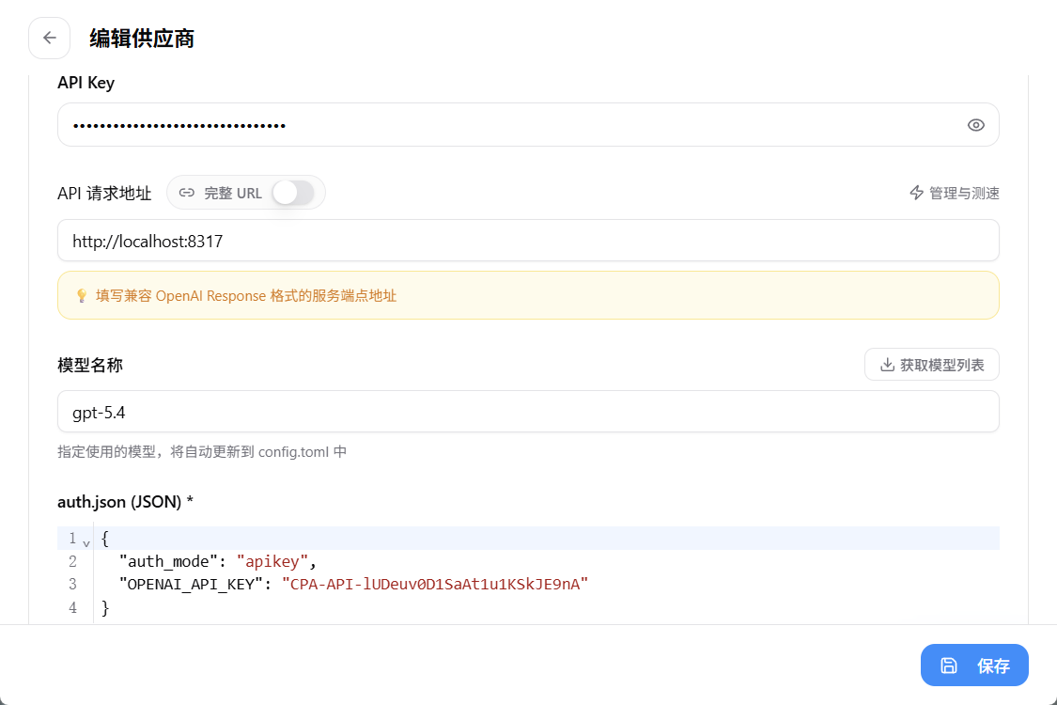Click the lightbulb icon in yellow hint banner

point(82,295)
